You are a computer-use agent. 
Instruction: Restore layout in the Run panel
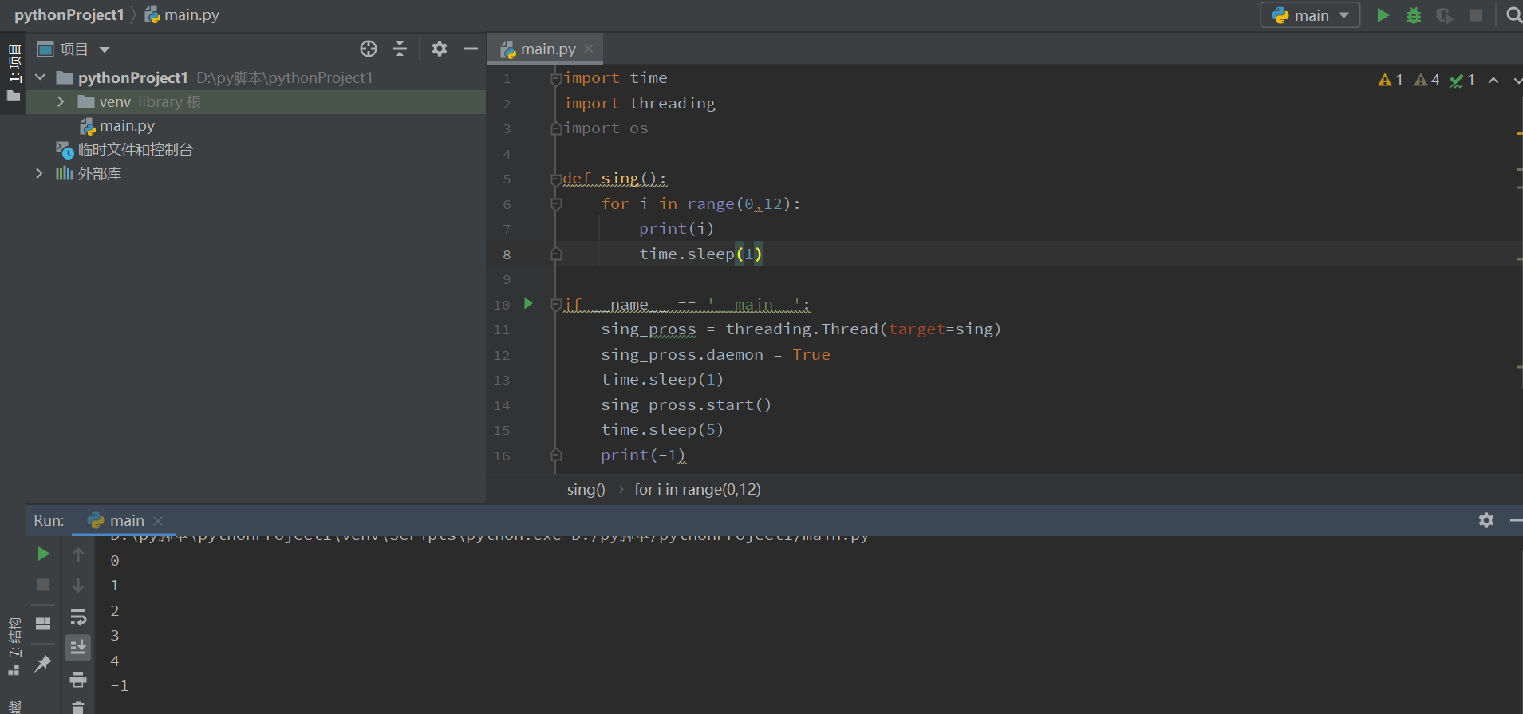click(x=43, y=623)
